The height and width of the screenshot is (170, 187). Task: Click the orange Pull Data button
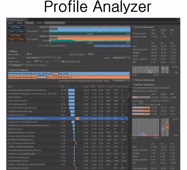pos(16,36)
